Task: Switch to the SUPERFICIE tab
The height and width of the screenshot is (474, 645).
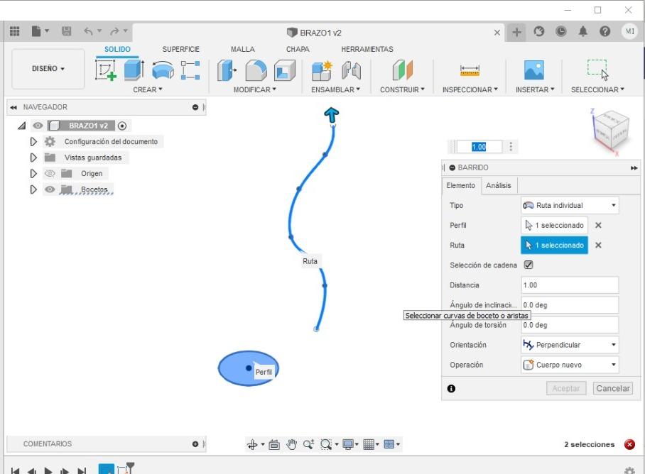Action: pyautogui.click(x=180, y=49)
